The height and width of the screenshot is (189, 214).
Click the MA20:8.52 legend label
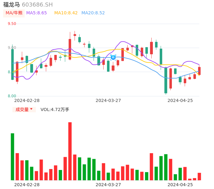pyautogui.click(x=93, y=13)
